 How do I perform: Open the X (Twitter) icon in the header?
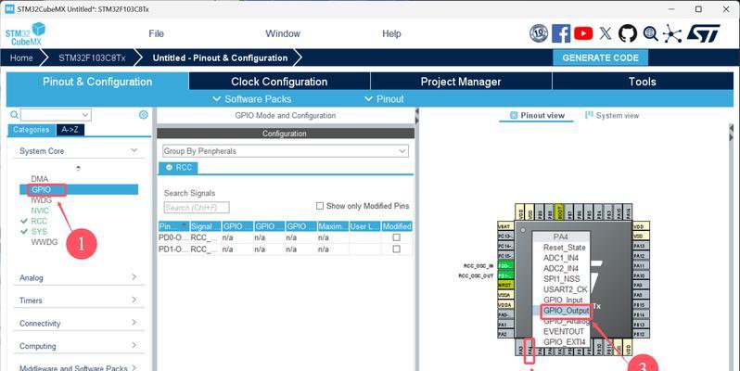pyautogui.click(x=606, y=33)
